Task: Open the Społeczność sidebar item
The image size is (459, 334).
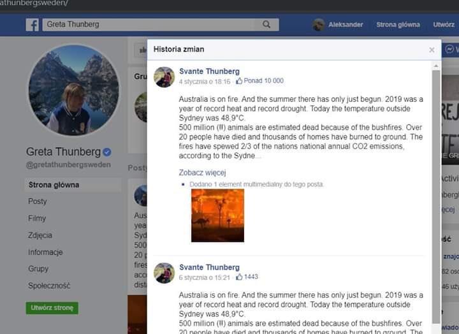Action: 49,286
